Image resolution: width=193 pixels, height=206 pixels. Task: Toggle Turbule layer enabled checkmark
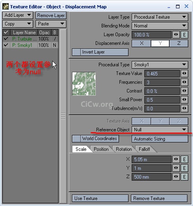tap(6, 39)
